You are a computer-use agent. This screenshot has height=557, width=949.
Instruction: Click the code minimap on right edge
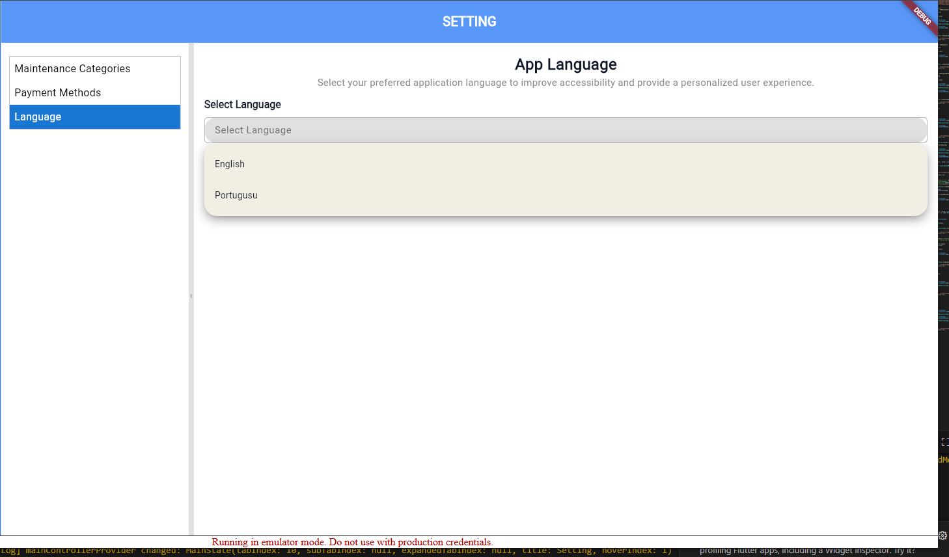[x=943, y=163]
